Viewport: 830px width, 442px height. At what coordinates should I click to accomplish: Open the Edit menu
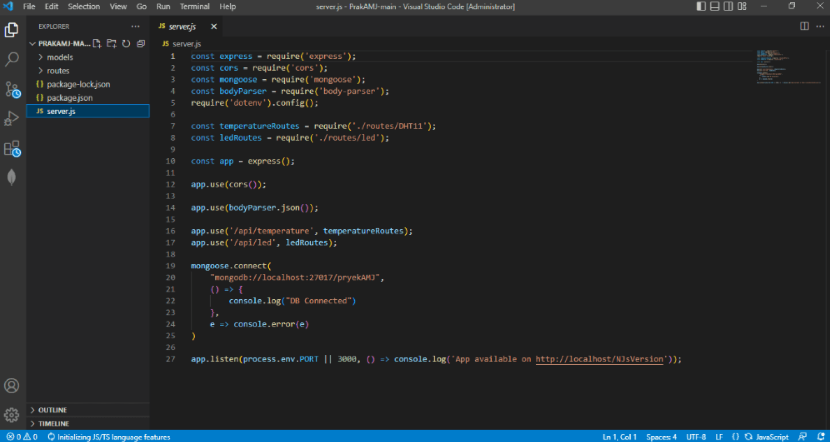[51, 6]
